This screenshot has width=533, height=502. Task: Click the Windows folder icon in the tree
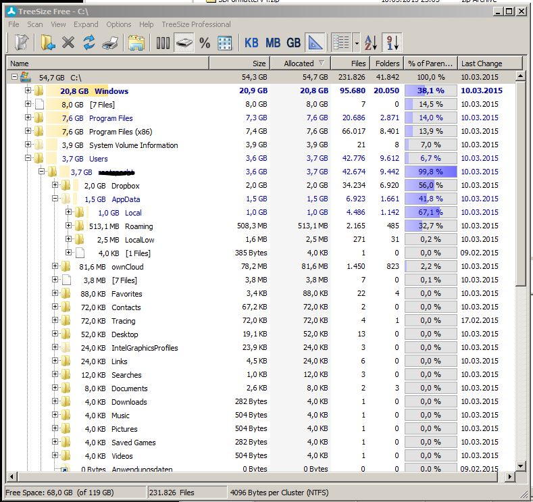click(39, 91)
